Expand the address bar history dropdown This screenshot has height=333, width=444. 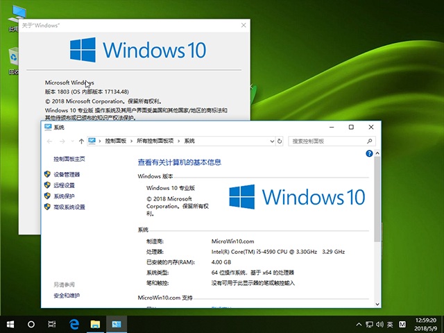[272, 141]
